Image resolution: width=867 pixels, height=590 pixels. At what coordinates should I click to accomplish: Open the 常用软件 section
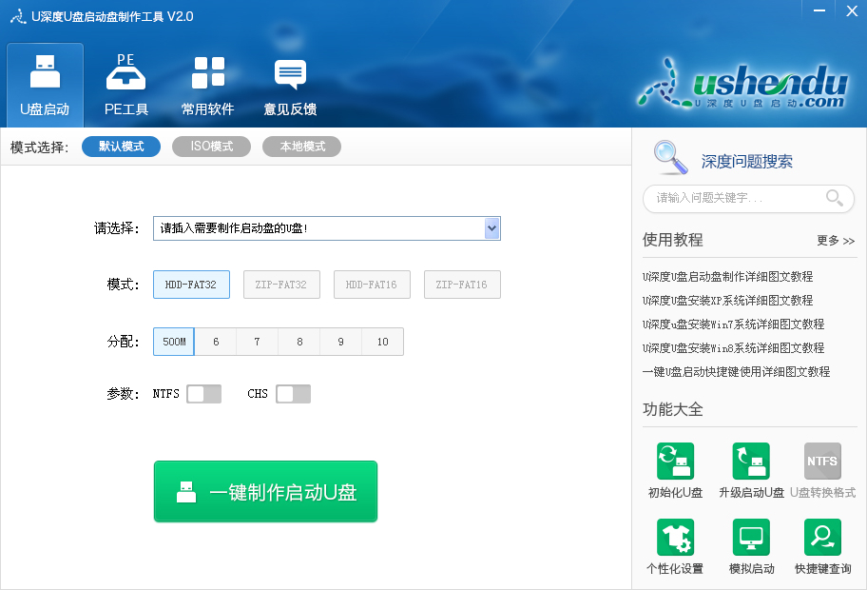click(207, 84)
